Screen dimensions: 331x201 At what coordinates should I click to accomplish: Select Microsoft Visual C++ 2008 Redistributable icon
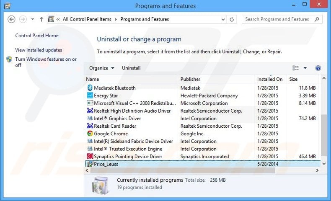(90, 103)
